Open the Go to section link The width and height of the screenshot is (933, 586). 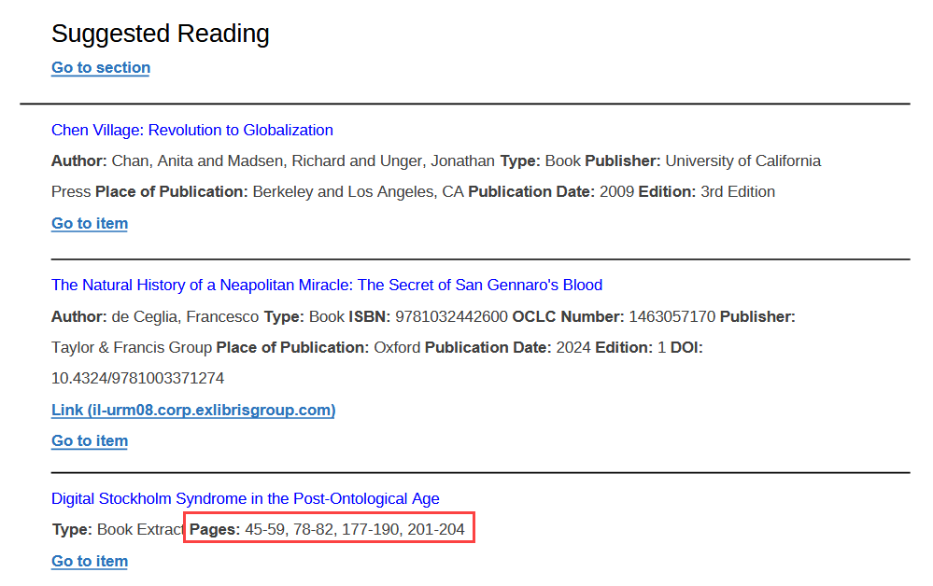[100, 67]
